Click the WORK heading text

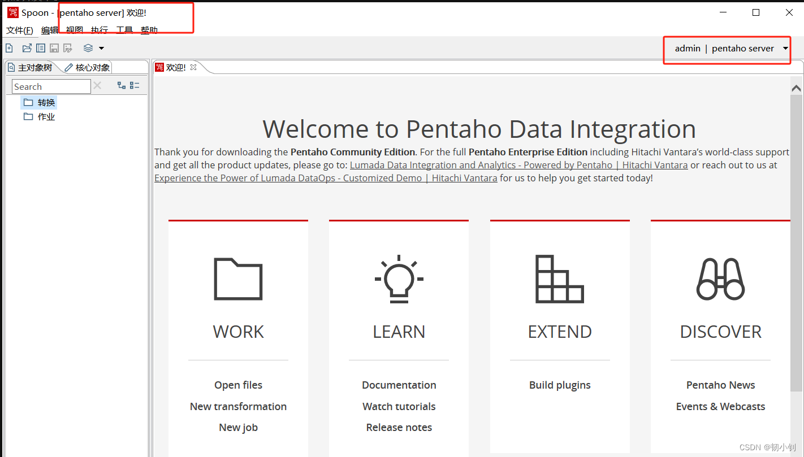coord(238,332)
